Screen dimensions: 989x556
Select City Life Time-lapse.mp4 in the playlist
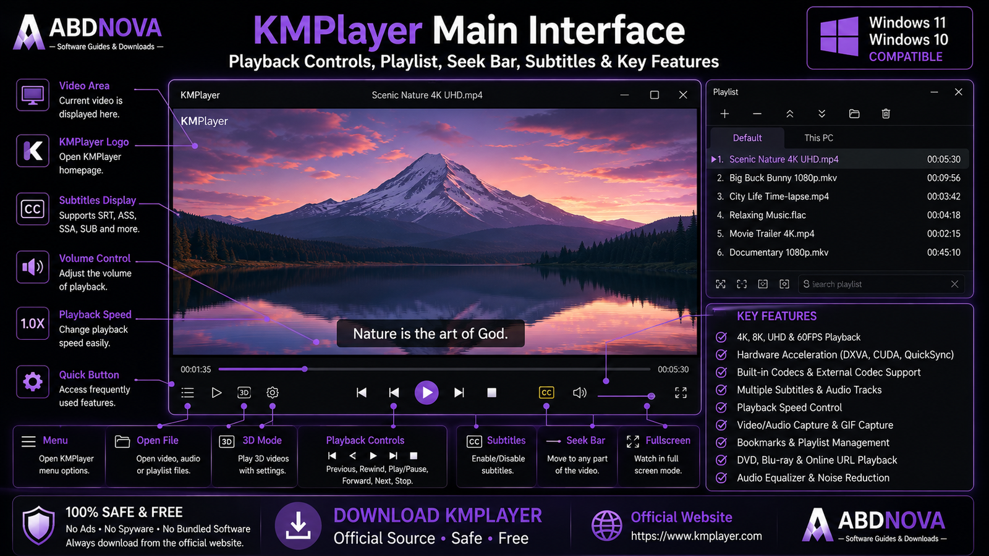tap(838, 196)
